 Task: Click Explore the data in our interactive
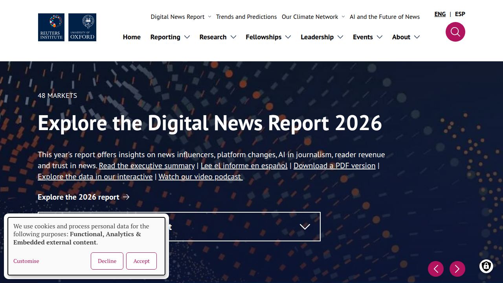click(95, 176)
